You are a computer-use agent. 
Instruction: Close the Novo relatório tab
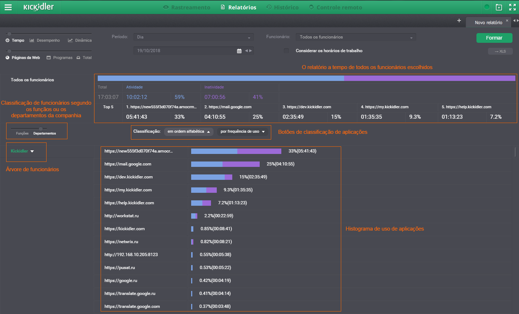pos(507,21)
